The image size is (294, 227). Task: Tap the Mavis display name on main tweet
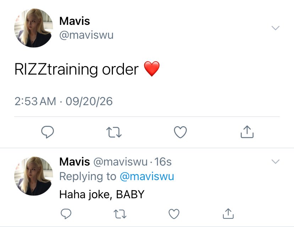coord(75,21)
